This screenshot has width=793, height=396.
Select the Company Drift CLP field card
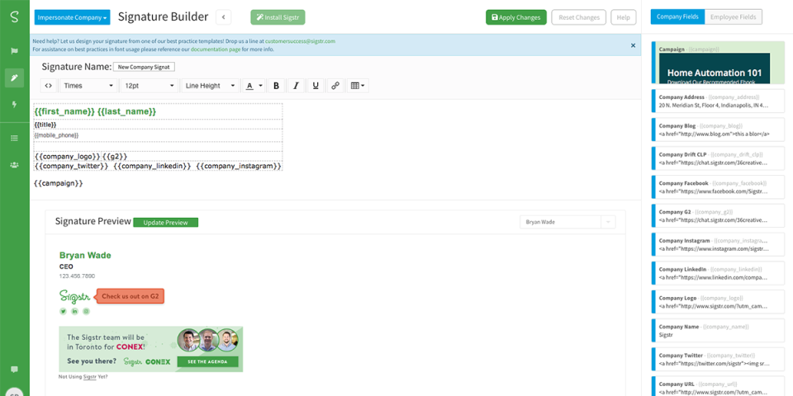pos(718,158)
